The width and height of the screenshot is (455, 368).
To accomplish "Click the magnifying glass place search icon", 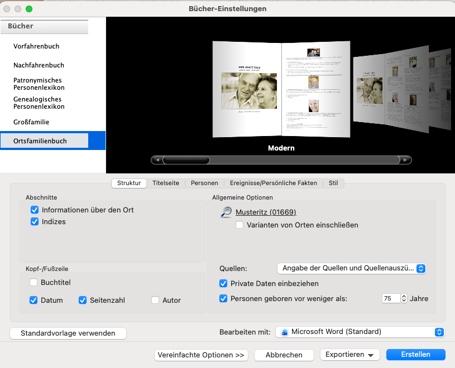I will 226,212.
